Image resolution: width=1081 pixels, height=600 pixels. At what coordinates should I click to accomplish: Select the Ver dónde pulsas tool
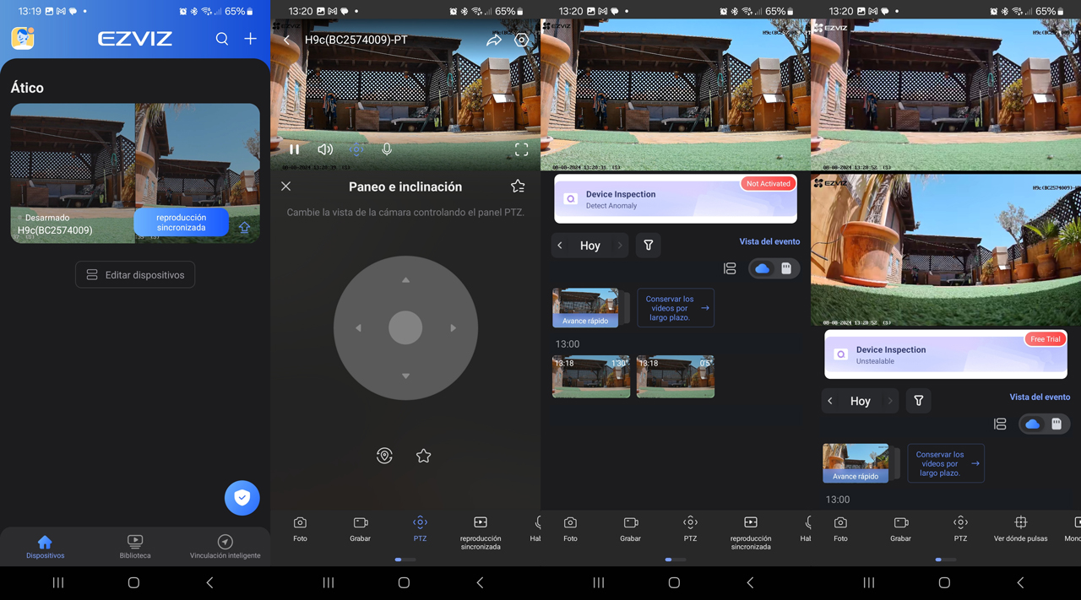[x=1020, y=528]
